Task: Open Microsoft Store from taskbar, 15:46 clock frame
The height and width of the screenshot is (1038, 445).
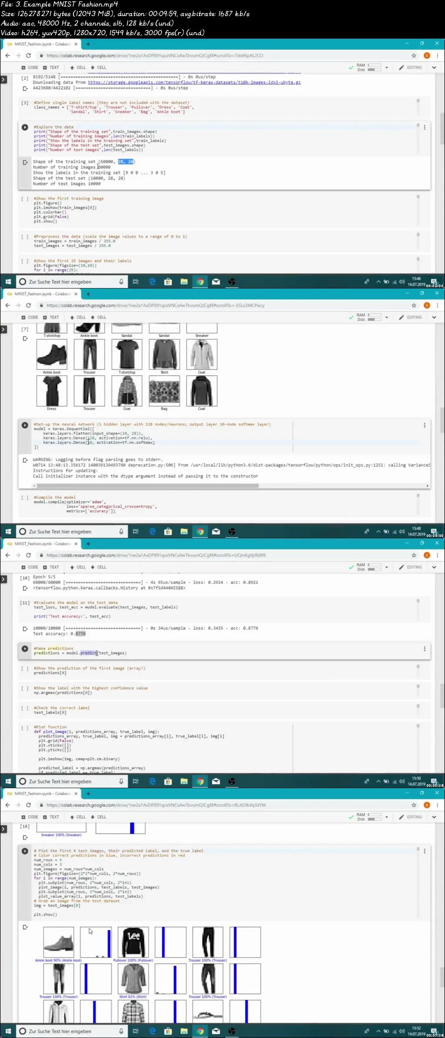Action: [x=168, y=282]
